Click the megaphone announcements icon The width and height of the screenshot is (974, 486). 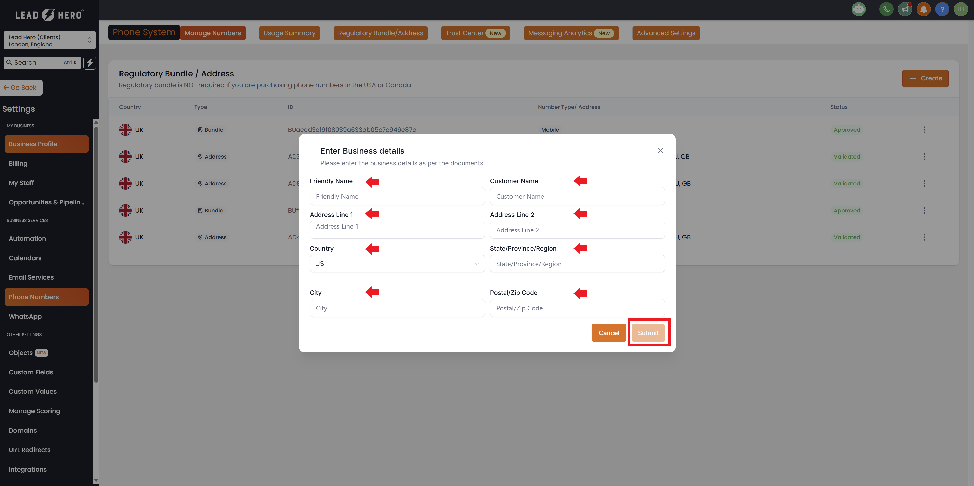coord(905,9)
